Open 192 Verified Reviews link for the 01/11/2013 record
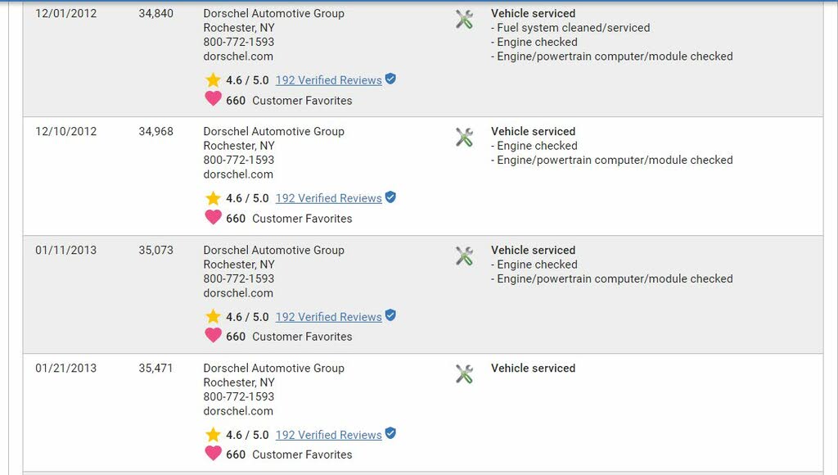The height and width of the screenshot is (475, 838). coord(329,317)
